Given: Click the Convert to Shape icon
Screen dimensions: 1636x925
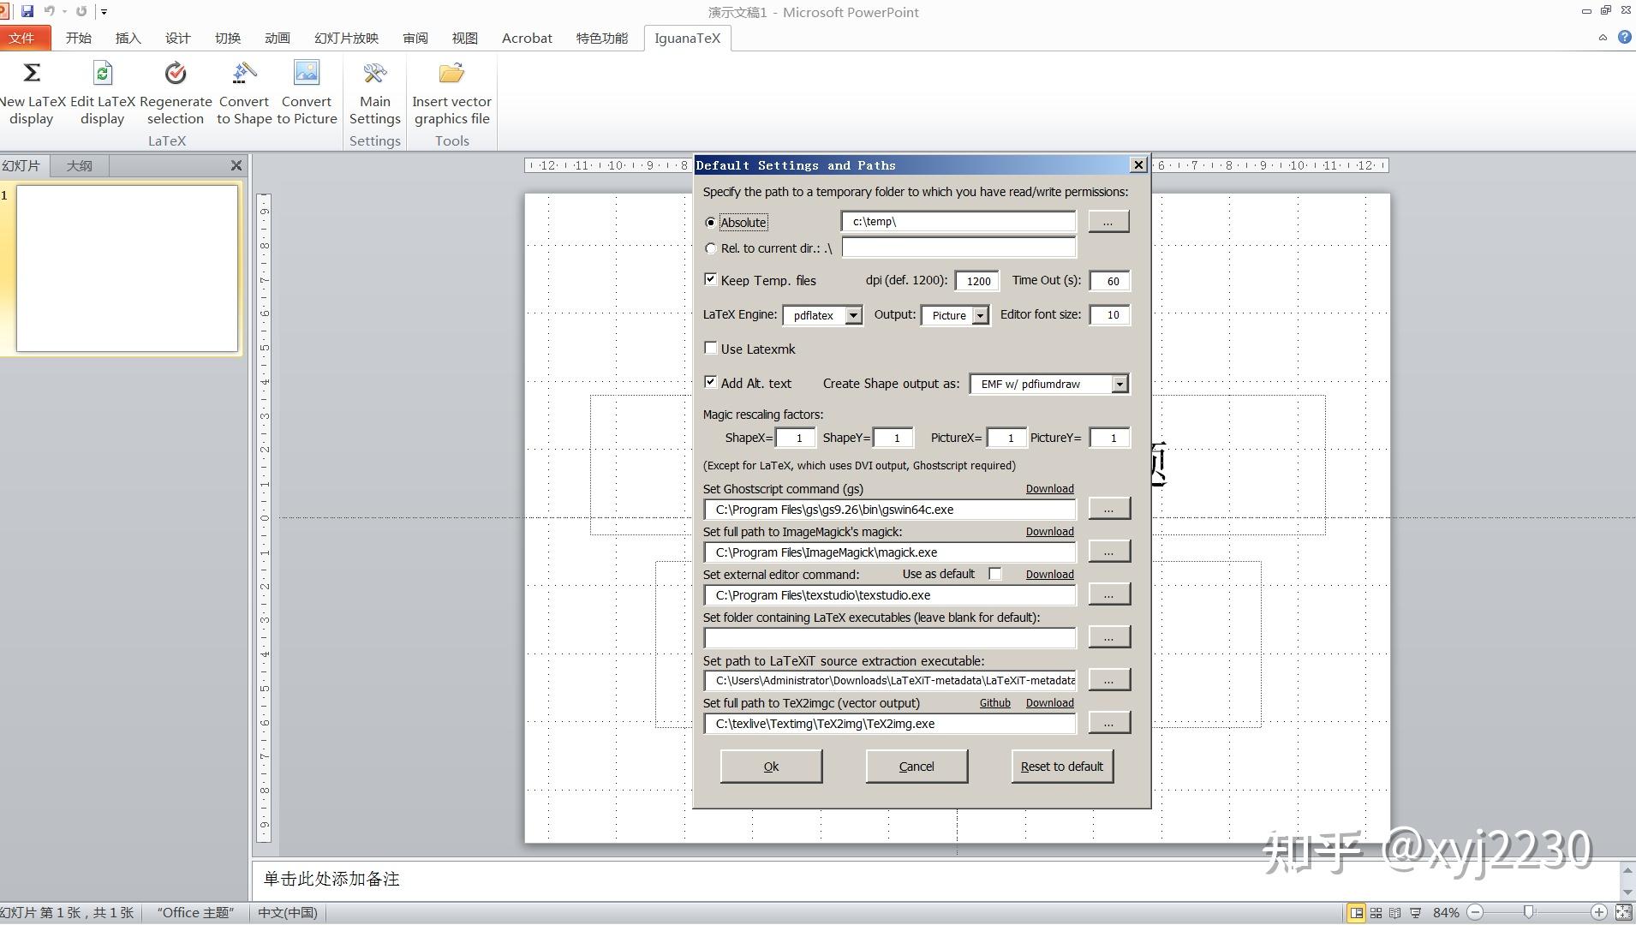Looking at the screenshot, I should pos(244,74).
